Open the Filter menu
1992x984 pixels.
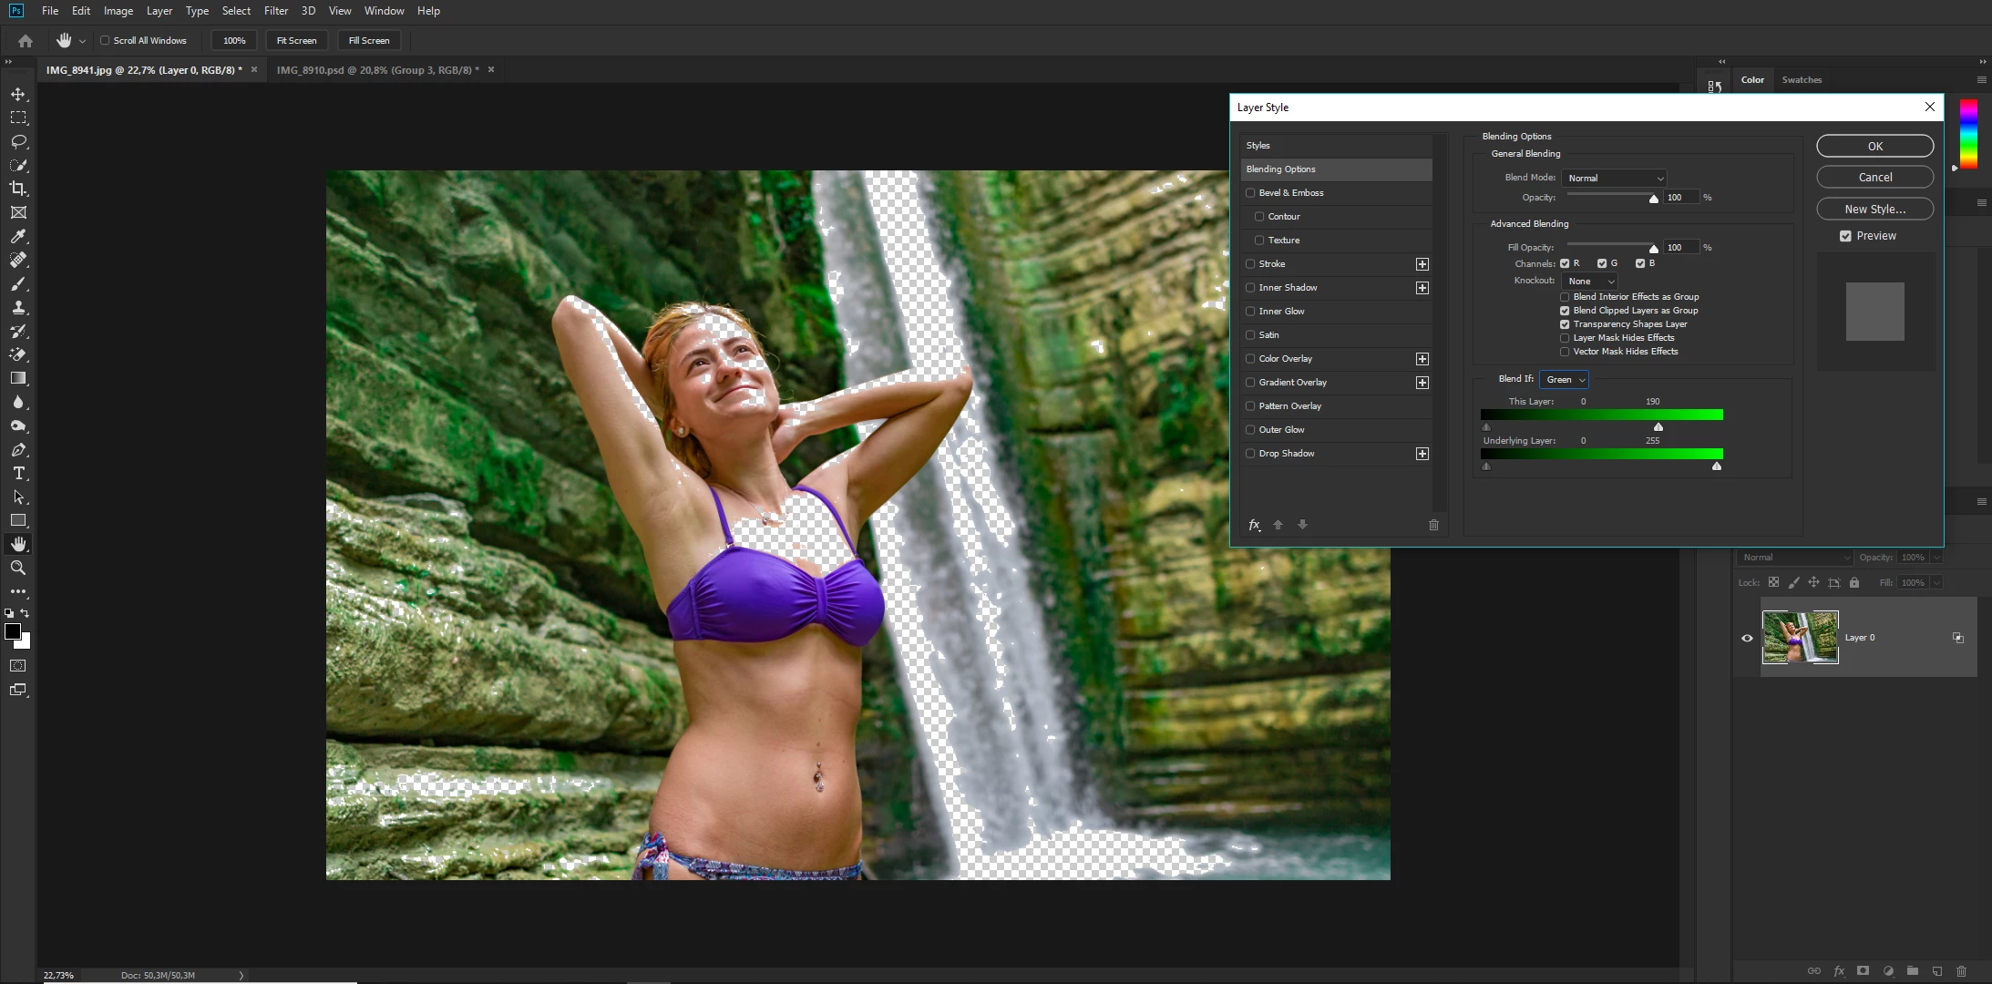click(x=275, y=11)
